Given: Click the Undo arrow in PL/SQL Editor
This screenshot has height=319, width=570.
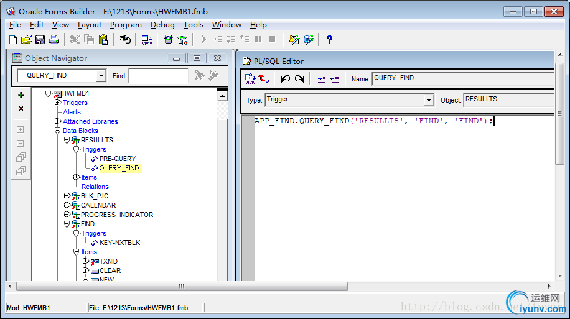Looking at the screenshot, I should (x=286, y=79).
